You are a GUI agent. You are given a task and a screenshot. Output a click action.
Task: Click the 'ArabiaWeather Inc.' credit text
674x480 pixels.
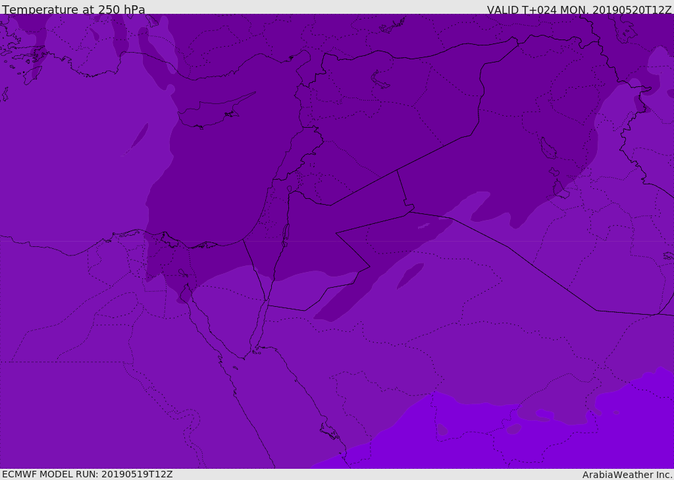(627, 475)
